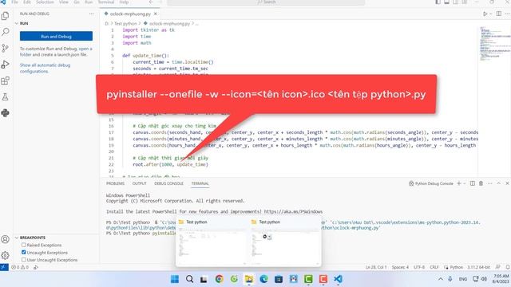
Task: Click the Spaces: 4 indentation setting
Action: (400, 267)
